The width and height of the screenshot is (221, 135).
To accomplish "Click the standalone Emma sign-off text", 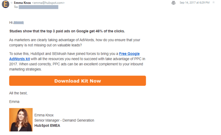I will tap(14, 102).
